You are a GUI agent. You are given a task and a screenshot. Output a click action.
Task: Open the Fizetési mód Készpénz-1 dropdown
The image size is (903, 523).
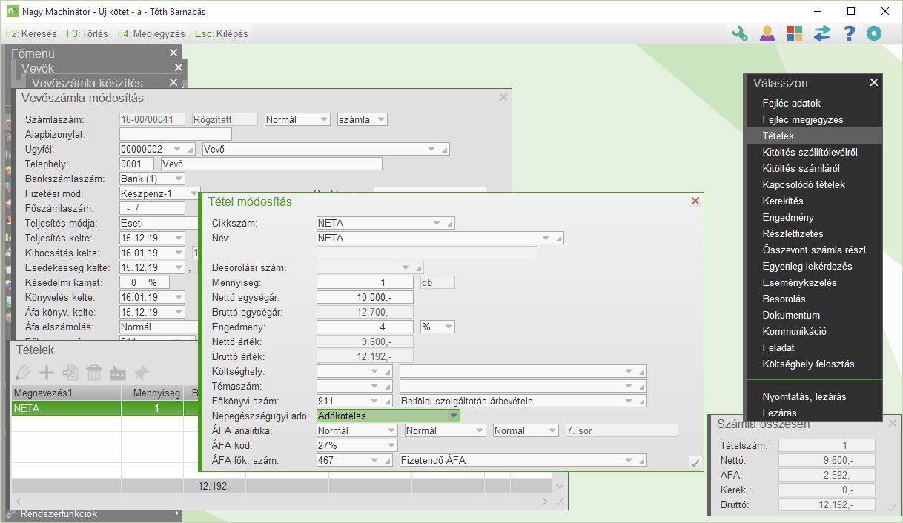click(178, 193)
